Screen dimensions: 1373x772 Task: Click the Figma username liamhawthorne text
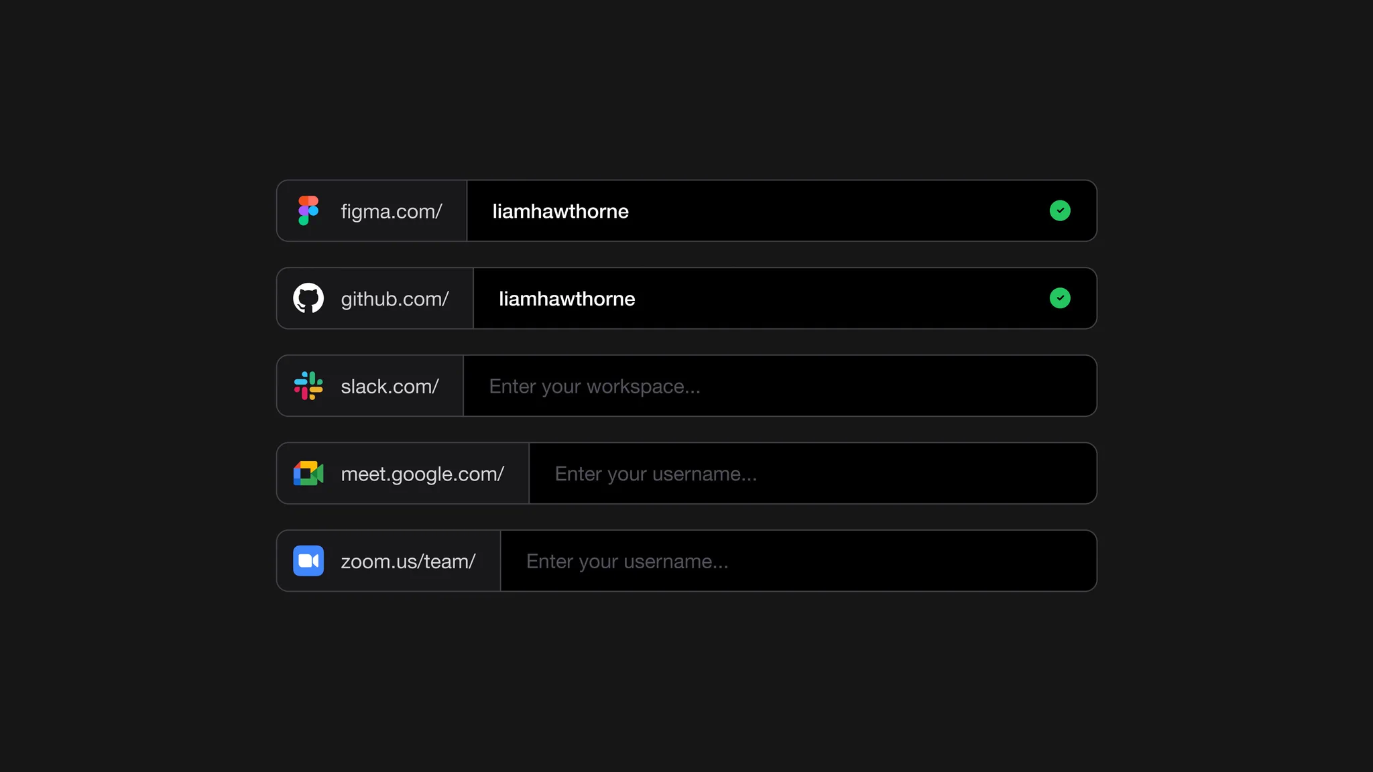click(560, 211)
